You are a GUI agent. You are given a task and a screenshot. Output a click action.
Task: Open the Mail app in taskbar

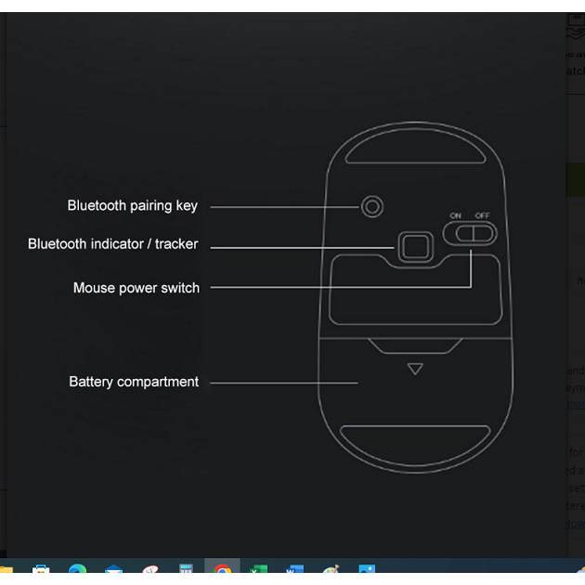coord(114,572)
